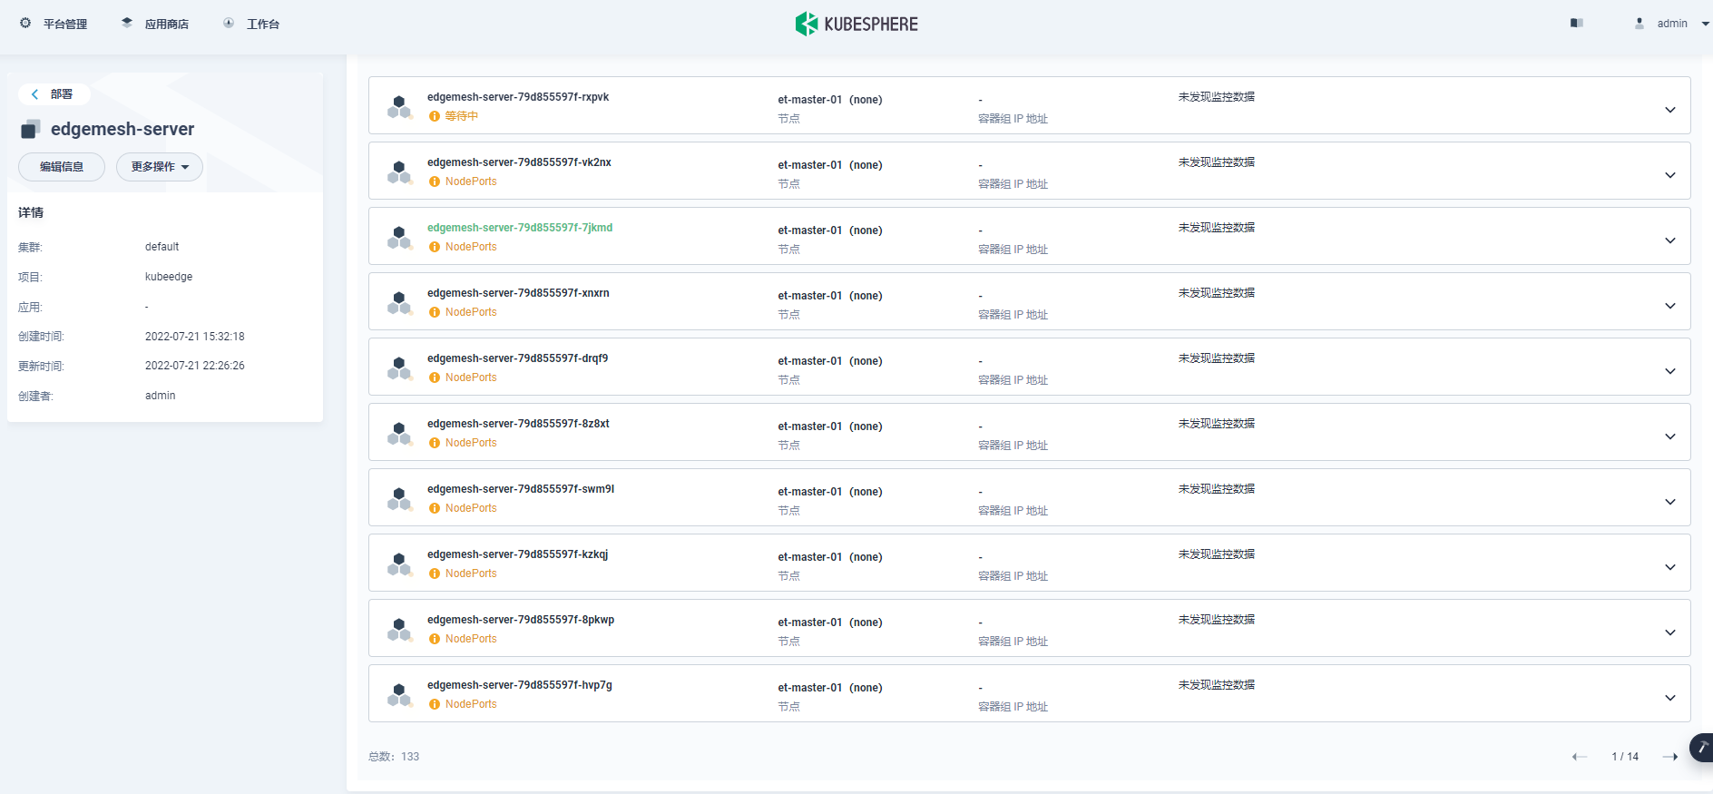
Task: Click the NodePorts warning icon on hvp7g
Action: [x=435, y=704]
